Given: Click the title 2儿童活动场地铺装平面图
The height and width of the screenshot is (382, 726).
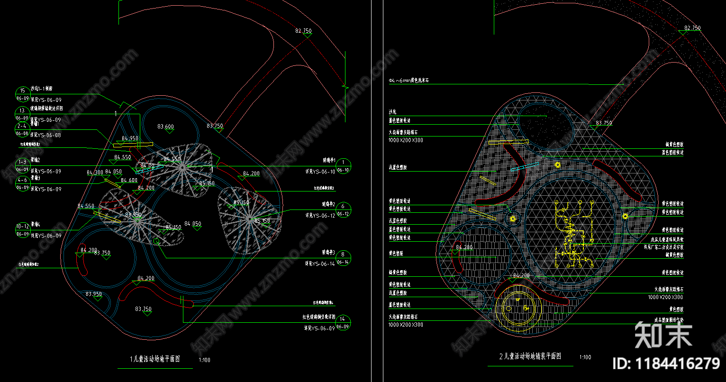Looking at the screenshot, I should 530,356.
